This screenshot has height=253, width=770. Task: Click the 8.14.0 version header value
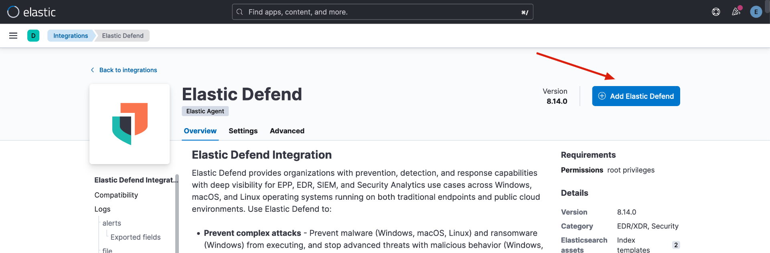pyautogui.click(x=557, y=101)
